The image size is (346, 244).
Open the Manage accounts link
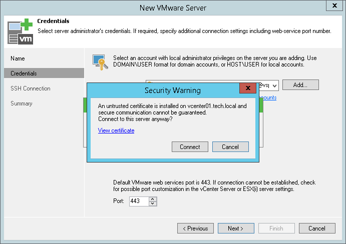coord(268,97)
